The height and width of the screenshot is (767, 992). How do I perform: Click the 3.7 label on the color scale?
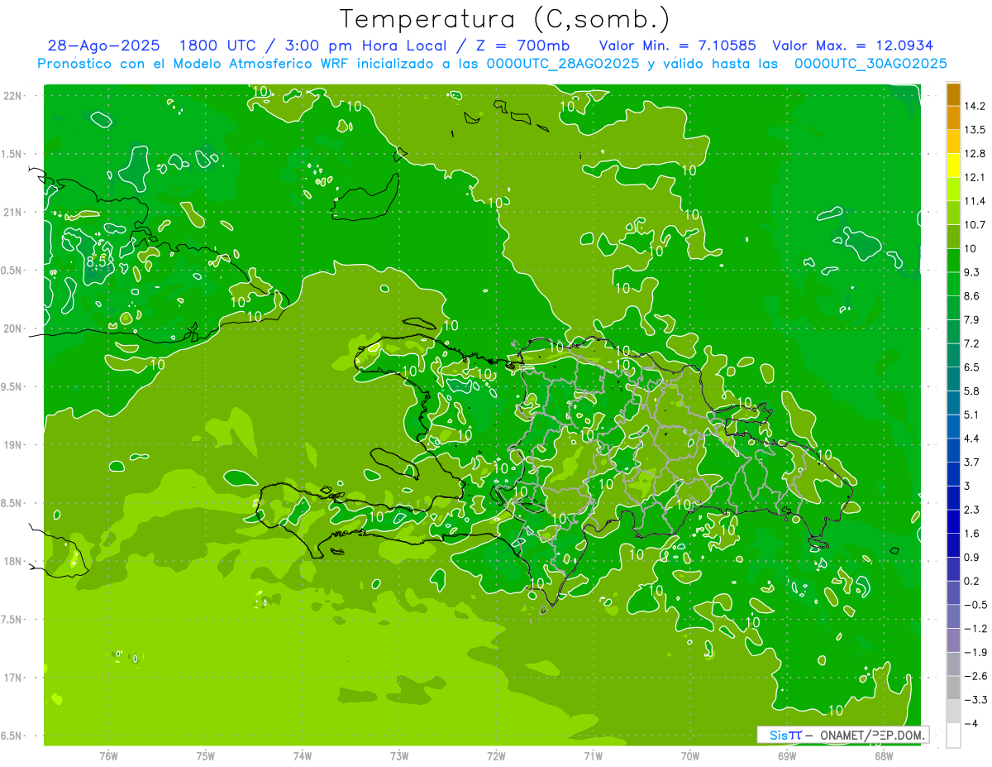pos(974,463)
